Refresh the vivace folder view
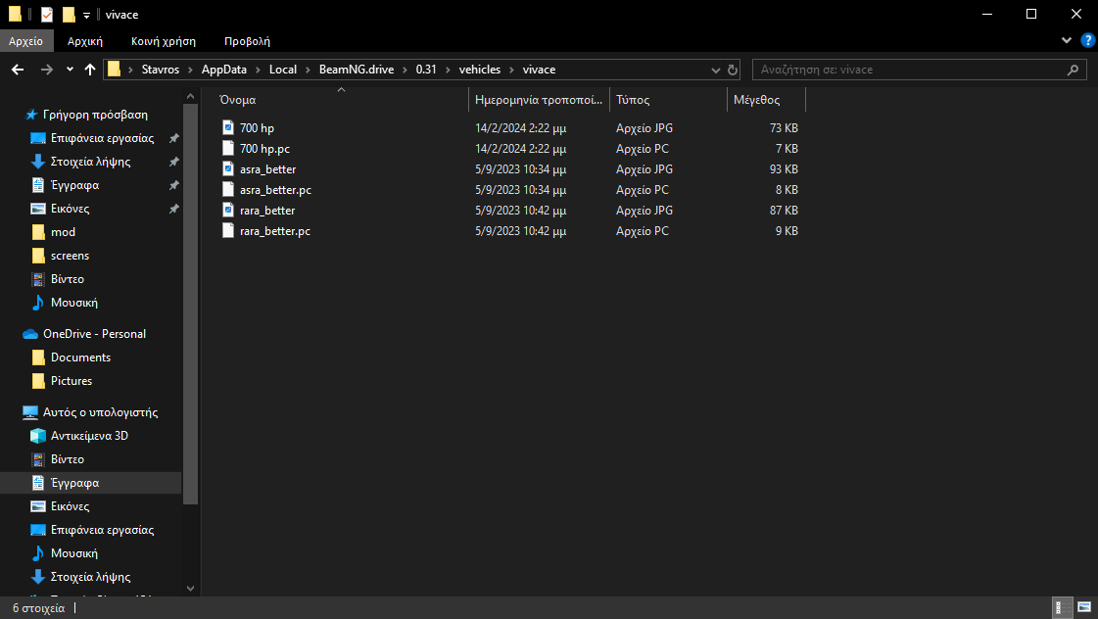 733,70
